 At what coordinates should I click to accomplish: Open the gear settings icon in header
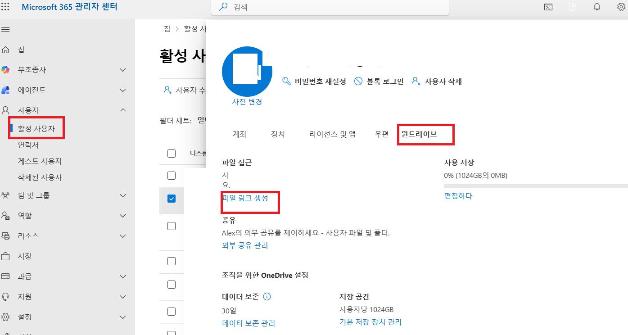click(621, 7)
